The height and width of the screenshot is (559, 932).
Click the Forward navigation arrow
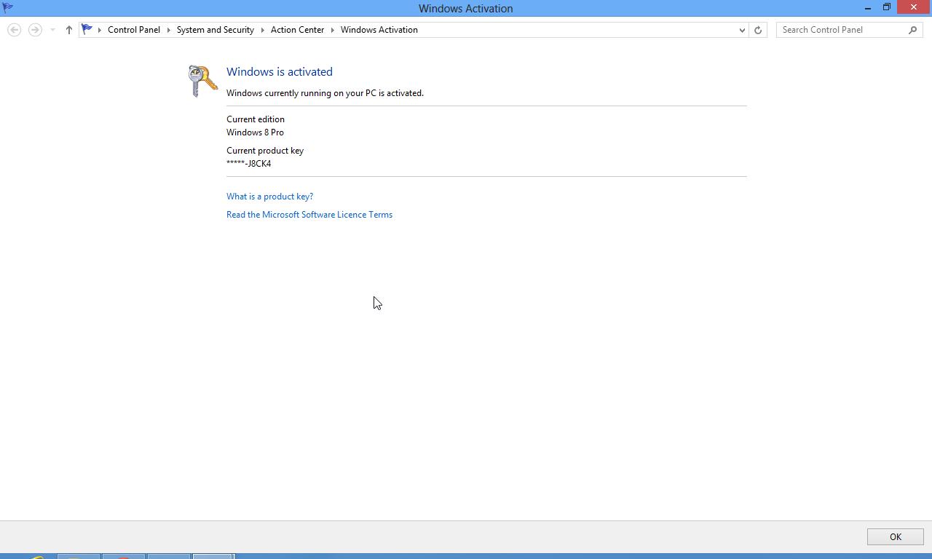coord(35,30)
